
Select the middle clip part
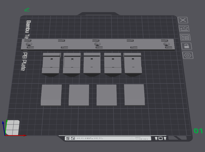pos(92,64)
